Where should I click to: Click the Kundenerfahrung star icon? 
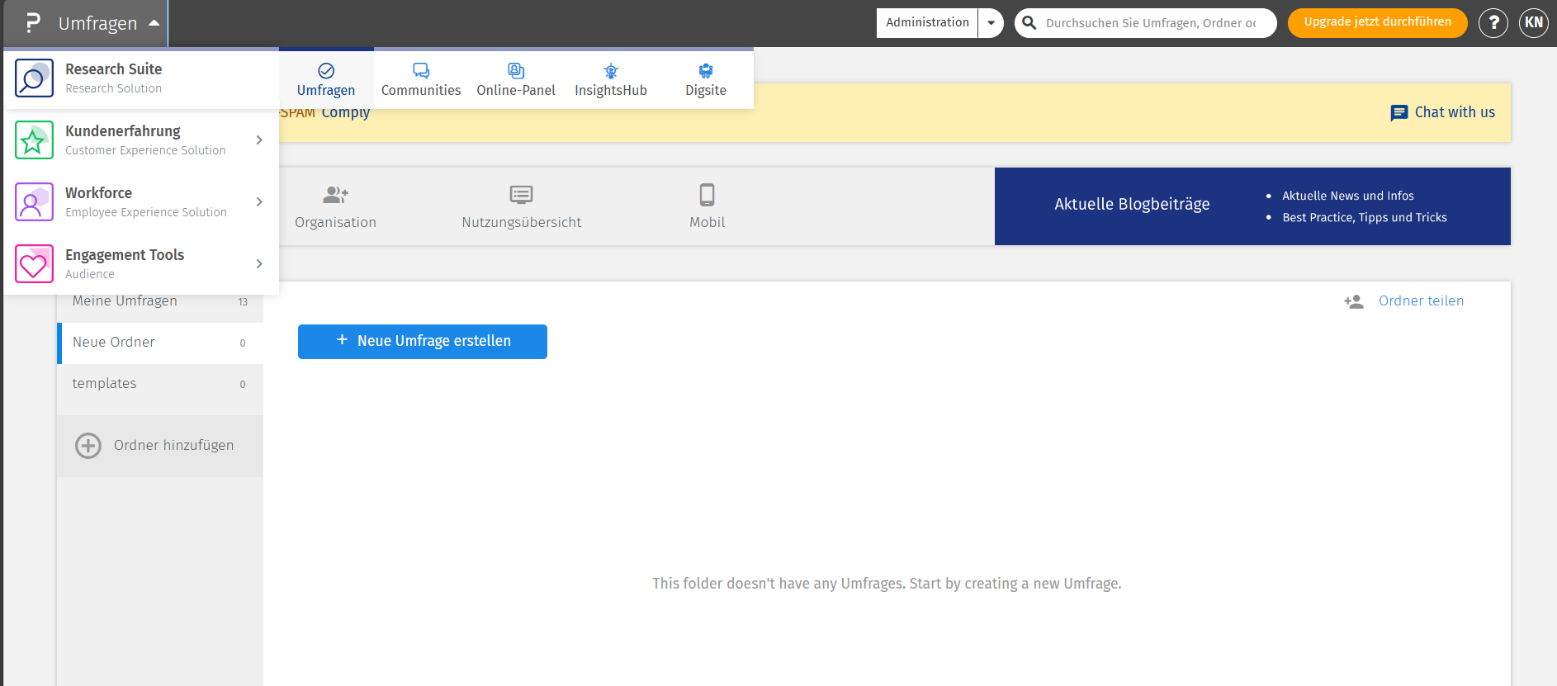click(34, 140)
